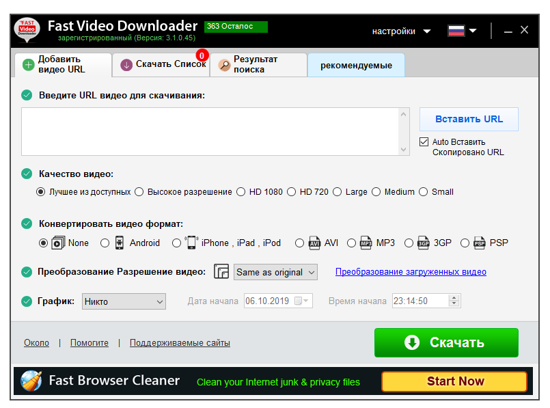
Task: Click inside the video URL text area
Action: pos(210,131)
